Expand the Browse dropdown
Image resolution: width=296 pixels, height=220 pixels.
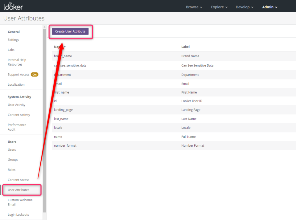click(x=194, y=6)
